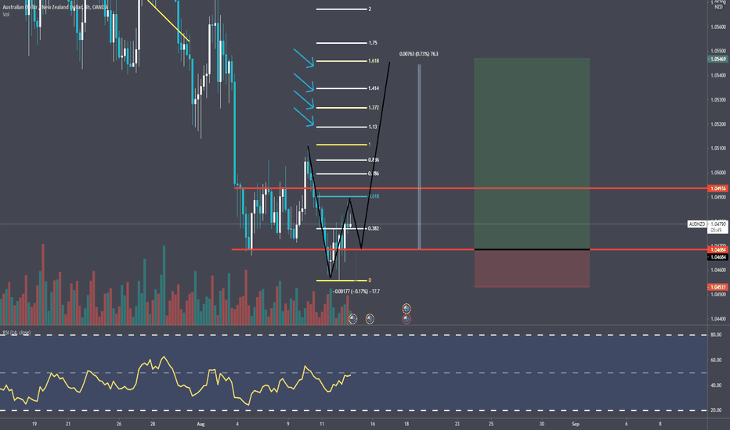Click 1.05300 on the price scale

[718, 99]
